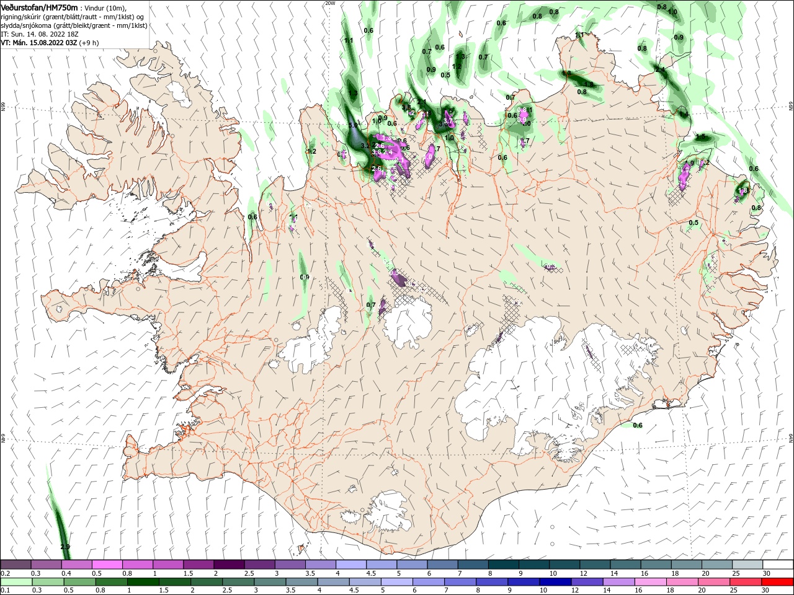Screen dimensions: 794x595
Task: Click the 'rigning/skúrir' legend description line
Action: pos(73,17)
